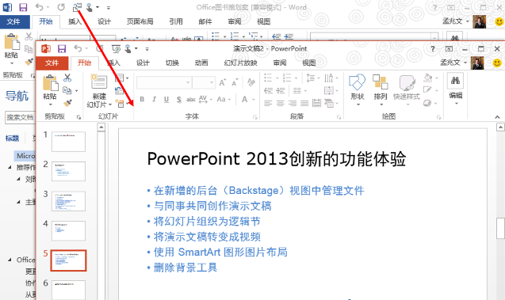Select slide 3 thumbnail

click(x=68, y=201)
